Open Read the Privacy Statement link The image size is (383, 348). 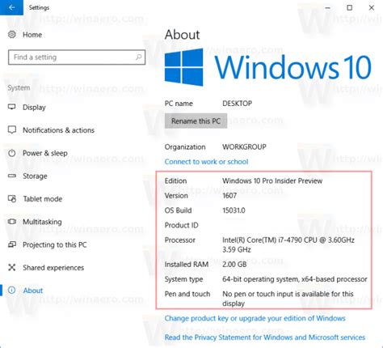[265, 337]
